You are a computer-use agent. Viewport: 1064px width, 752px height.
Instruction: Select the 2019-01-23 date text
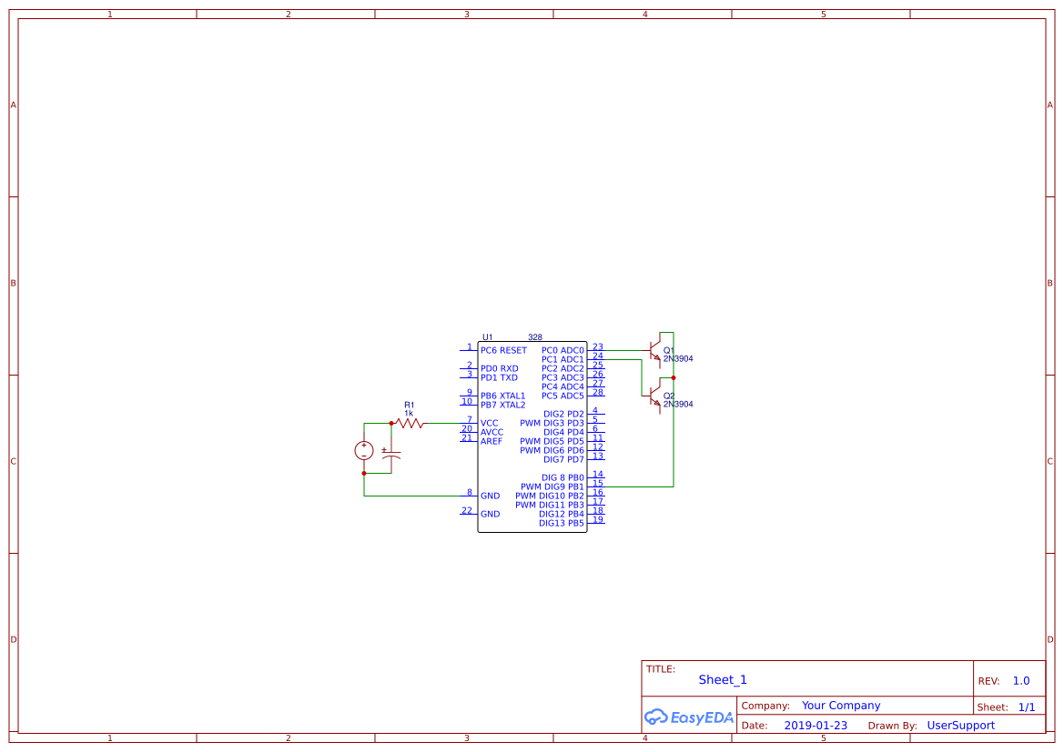coord(815,725)
